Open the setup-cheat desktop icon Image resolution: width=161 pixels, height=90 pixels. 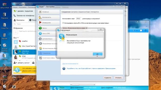(5, 5)
